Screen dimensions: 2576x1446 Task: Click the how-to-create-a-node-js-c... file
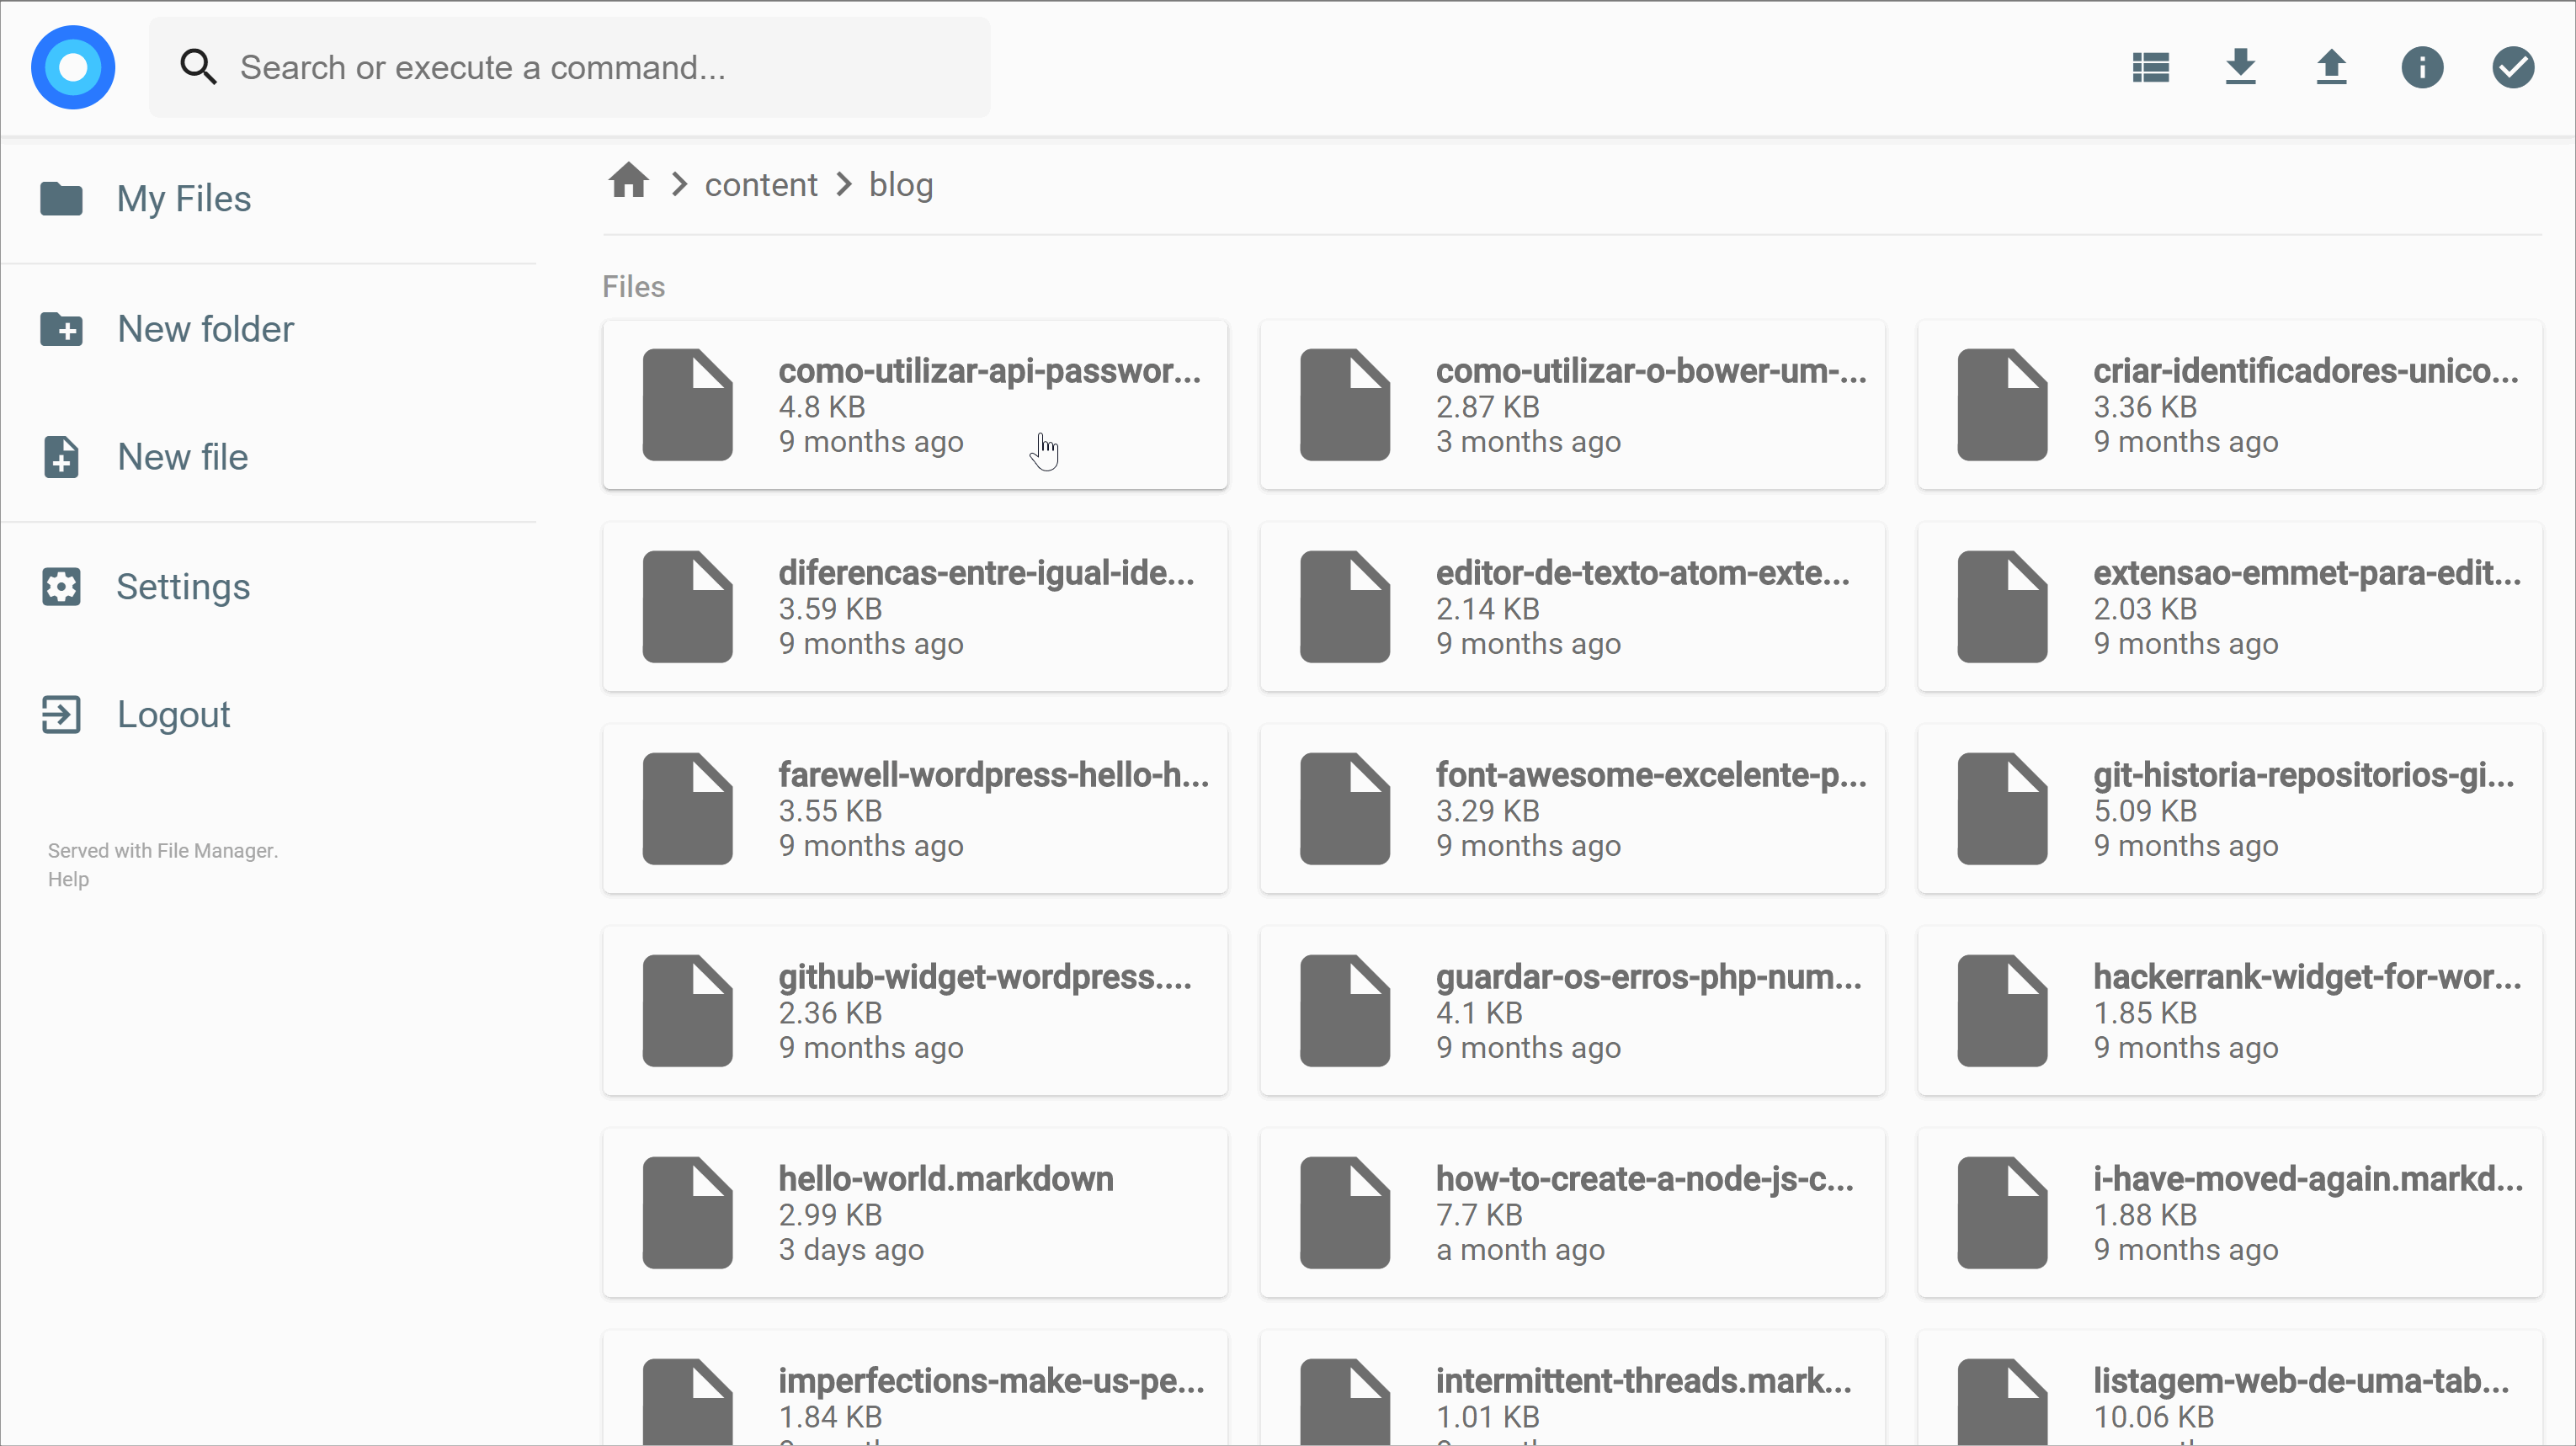click(x=1569, y=1212)
